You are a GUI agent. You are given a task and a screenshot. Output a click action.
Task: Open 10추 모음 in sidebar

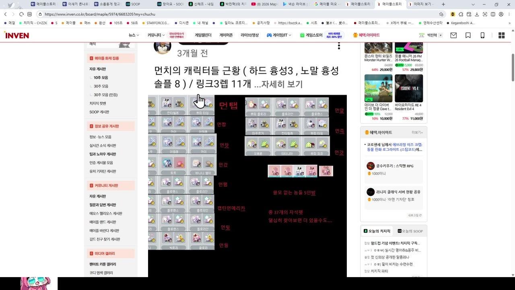click(101, 78)
